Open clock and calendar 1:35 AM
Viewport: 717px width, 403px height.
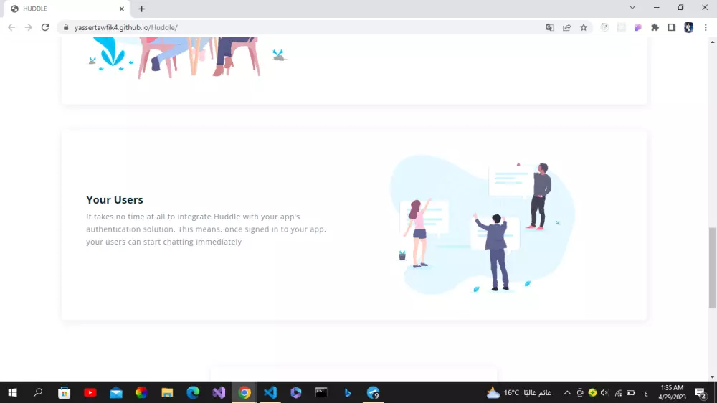click(x=673, y=392)
